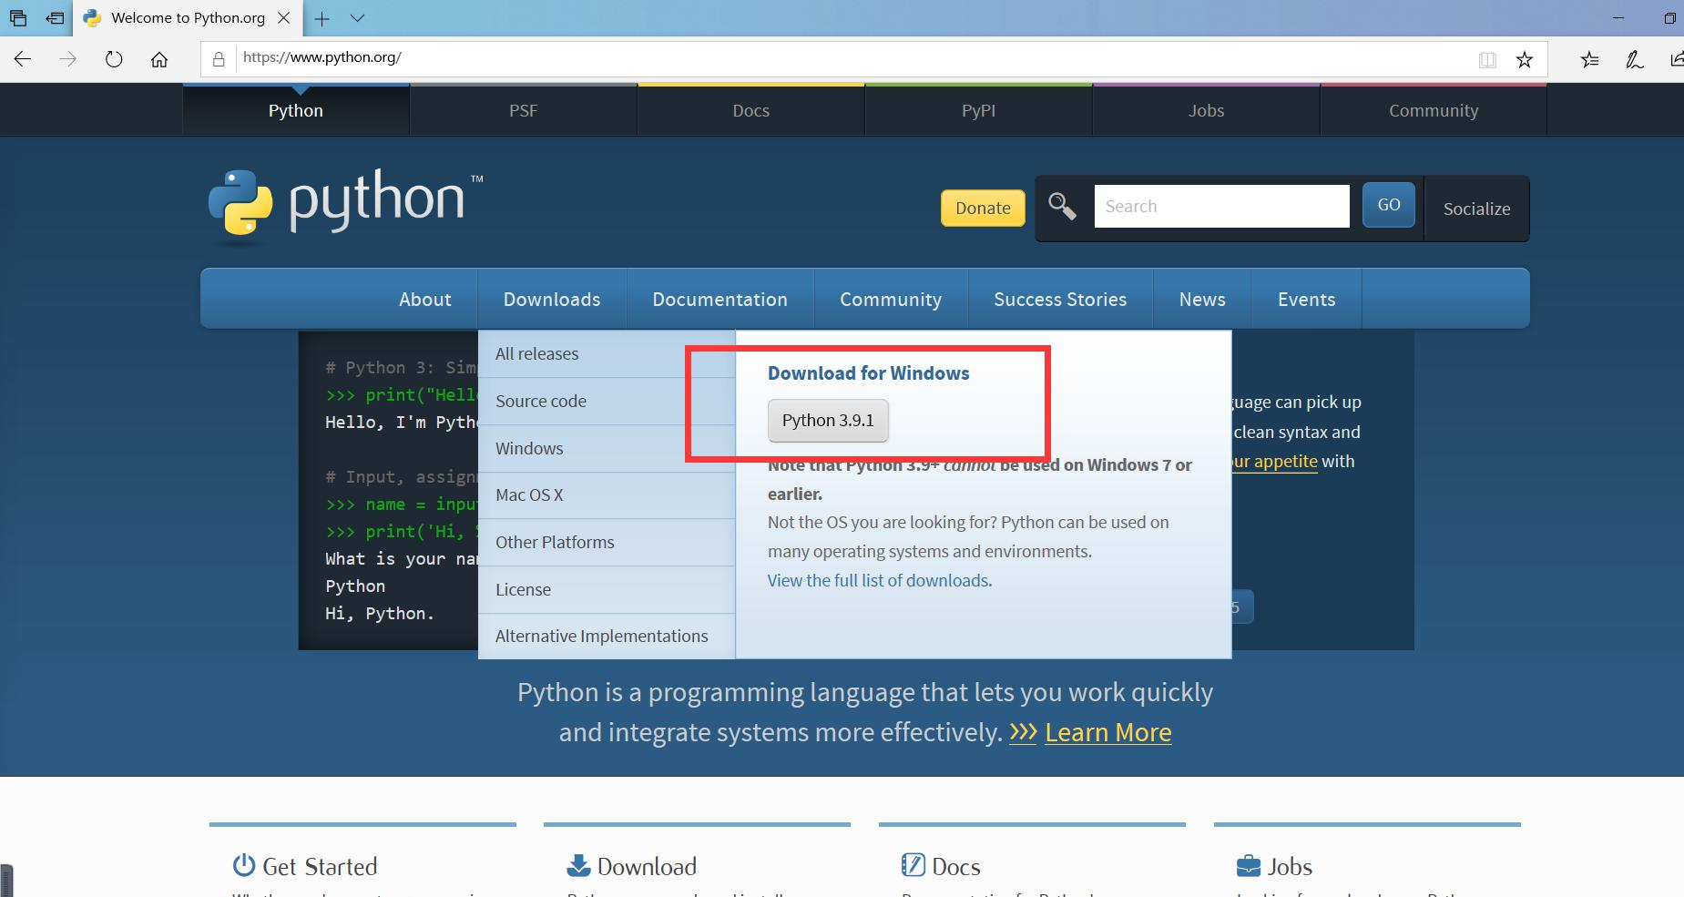Image resolution: width=1684 pixels, height=897 pixels.
Task: Show tabs you've set aside
Action: 18,18
